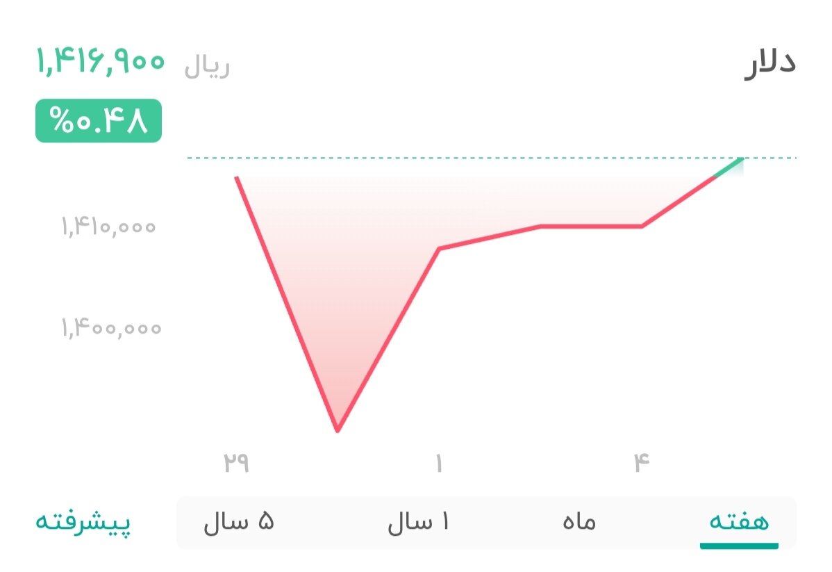
Task: Click the chart's starting point on the left
Action: point(236,176)
